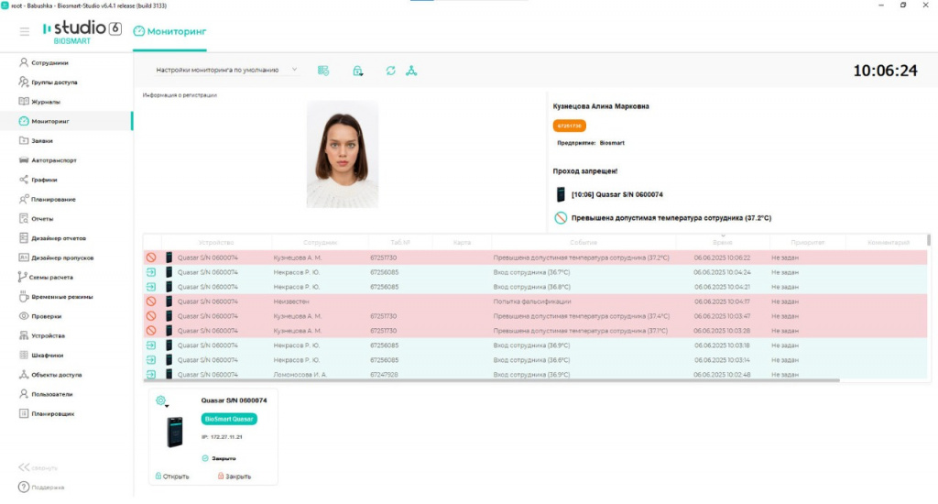Select the Ломоносова И. А. row
Screen dimensions: 938x504
pos(535,374)
